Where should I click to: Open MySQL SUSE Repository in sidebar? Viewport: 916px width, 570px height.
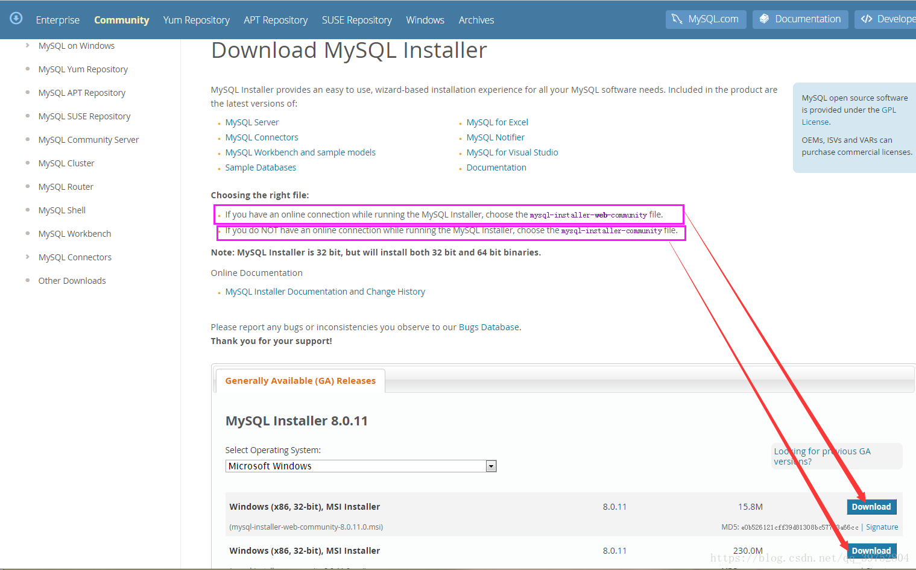(84, 116)
